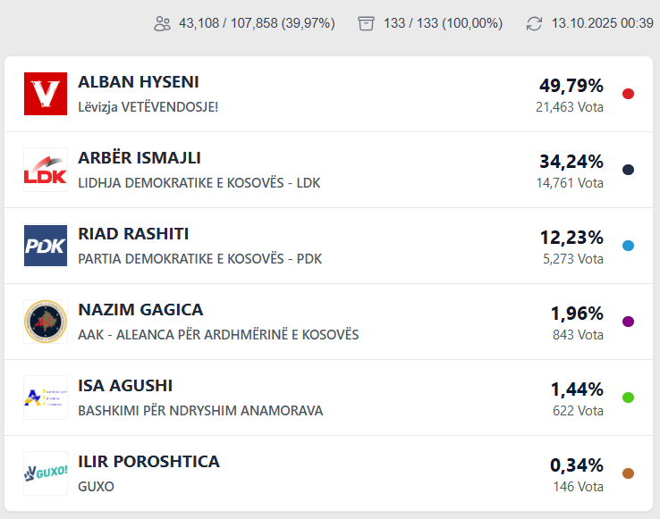660x519 pixels.
Task: Click the voters turnout people icon
Action: (162, 23)
